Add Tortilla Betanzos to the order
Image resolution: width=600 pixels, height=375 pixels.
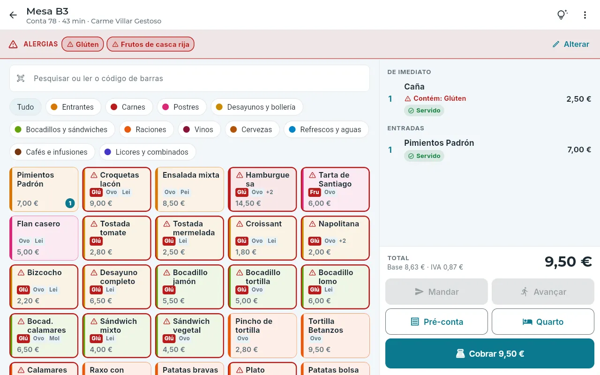[x=336, y=336]
